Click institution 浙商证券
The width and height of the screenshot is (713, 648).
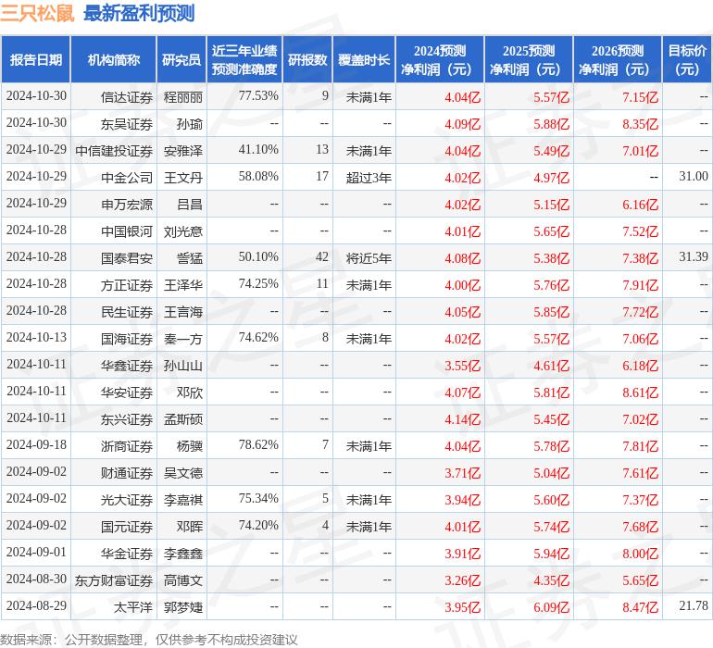(x=127, y=445)
